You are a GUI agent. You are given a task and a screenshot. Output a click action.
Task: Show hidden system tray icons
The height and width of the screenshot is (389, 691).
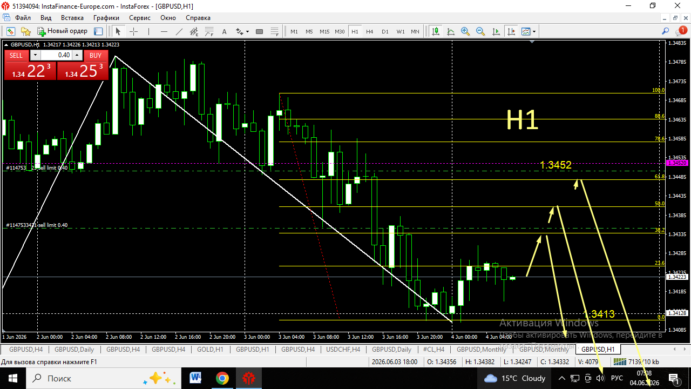(x=562, y=378)
